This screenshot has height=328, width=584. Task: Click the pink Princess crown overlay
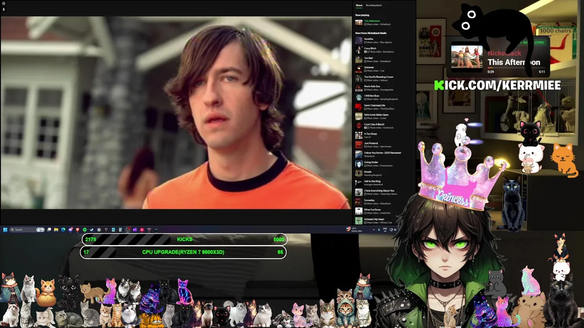click(461, 175)
